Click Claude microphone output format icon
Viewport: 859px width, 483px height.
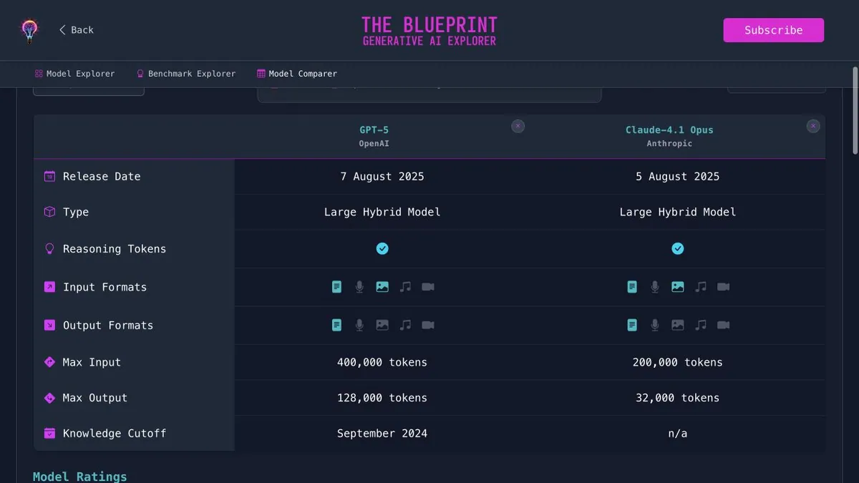point(655,325)
